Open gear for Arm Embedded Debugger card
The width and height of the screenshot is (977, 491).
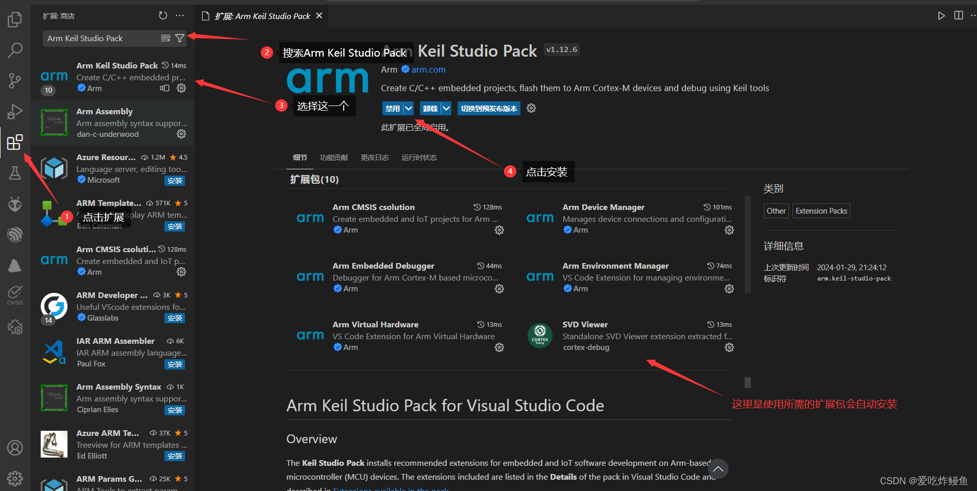(499, 289)
